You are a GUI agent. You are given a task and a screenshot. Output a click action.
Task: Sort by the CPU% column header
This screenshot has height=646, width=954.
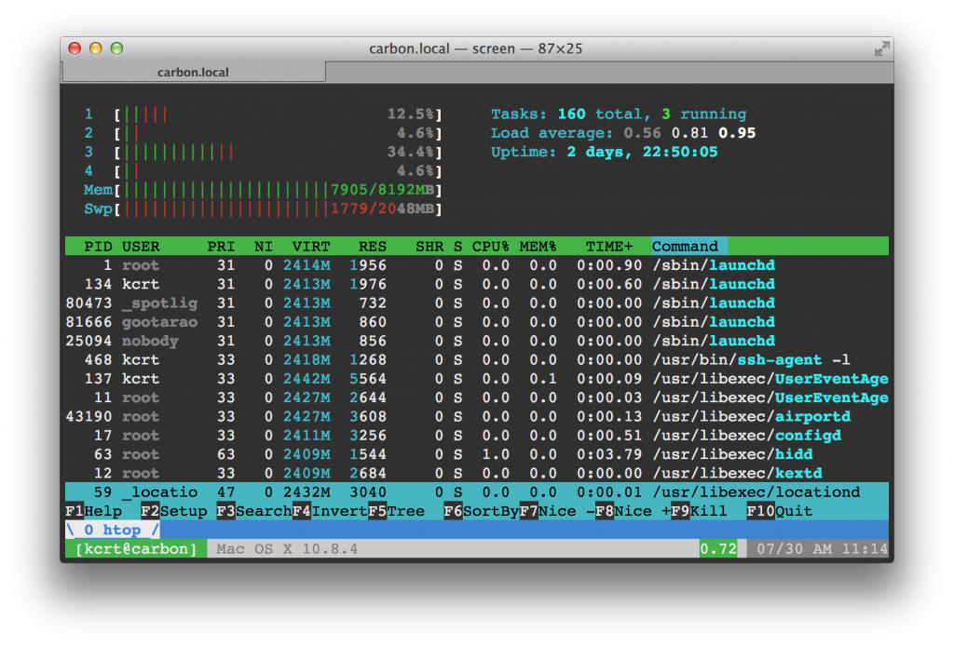click(490, 246)
